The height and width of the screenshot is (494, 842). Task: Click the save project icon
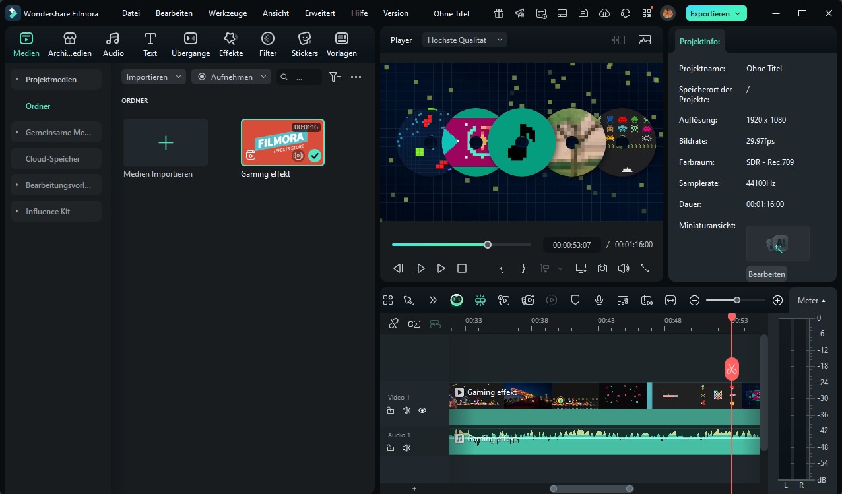click(x=583, y=13)
